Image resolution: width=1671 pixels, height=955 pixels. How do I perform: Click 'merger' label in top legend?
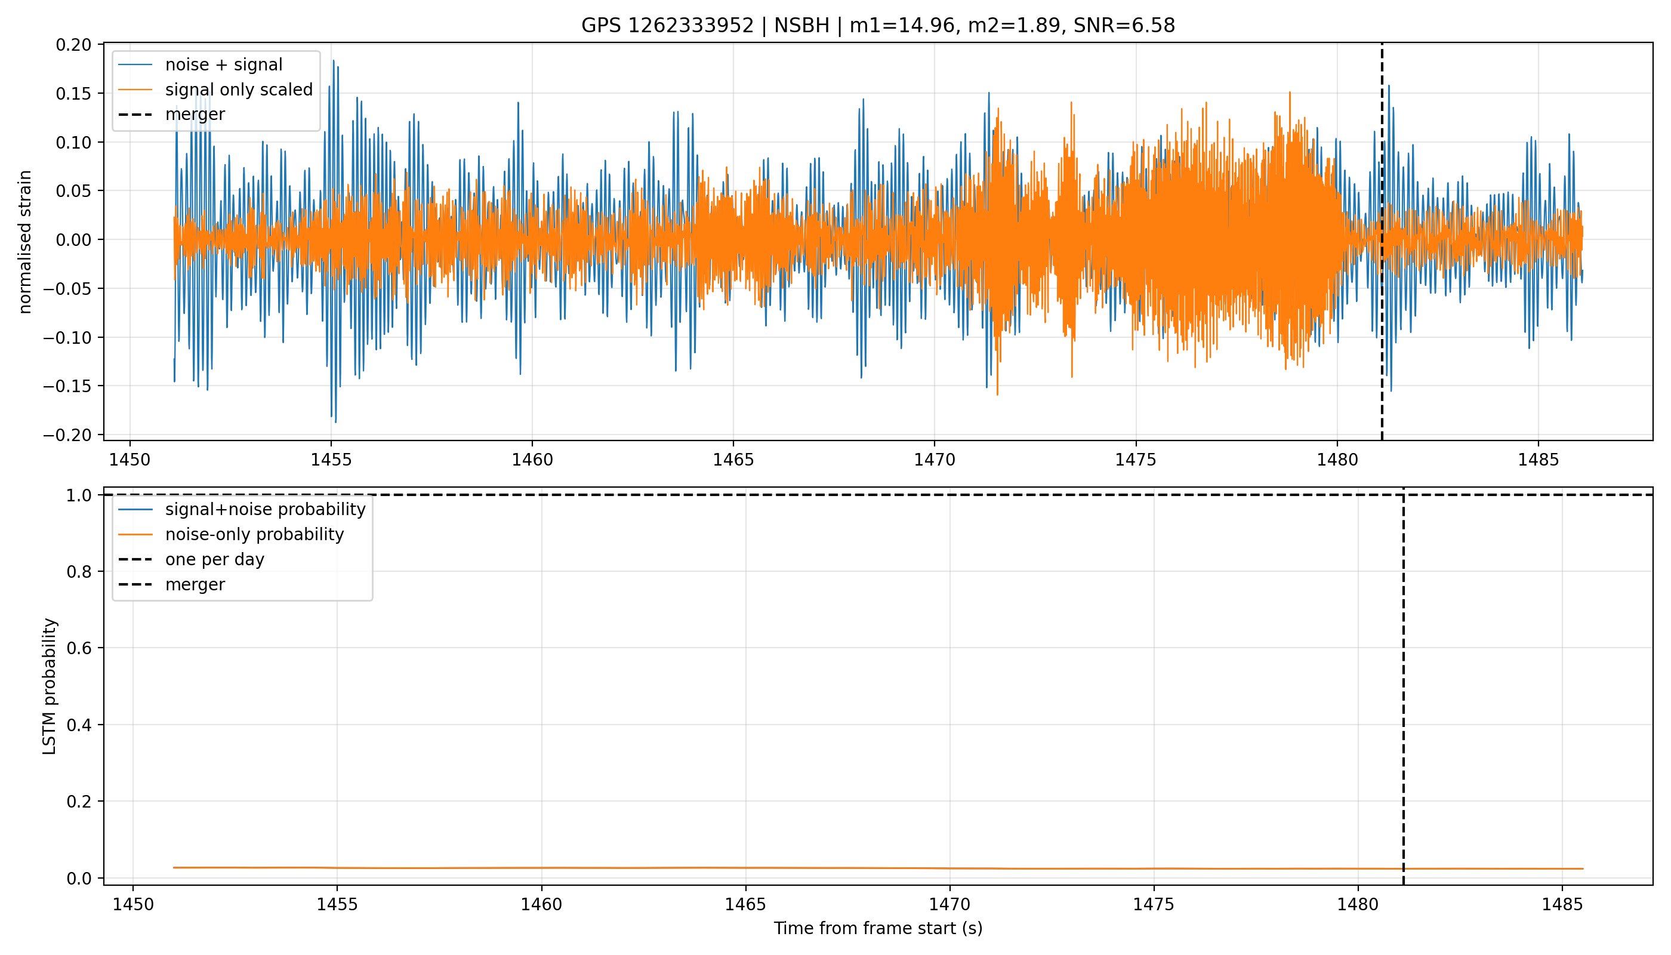point(195,114)
